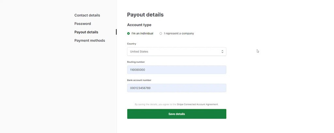
Task: Select the "I'm an individual" radio button
Action: point(129,33)
